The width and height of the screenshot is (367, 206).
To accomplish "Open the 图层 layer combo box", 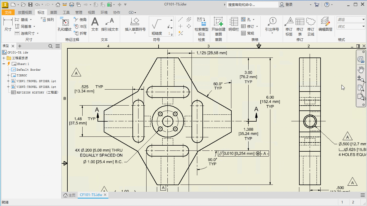I will tap(351, 19).
